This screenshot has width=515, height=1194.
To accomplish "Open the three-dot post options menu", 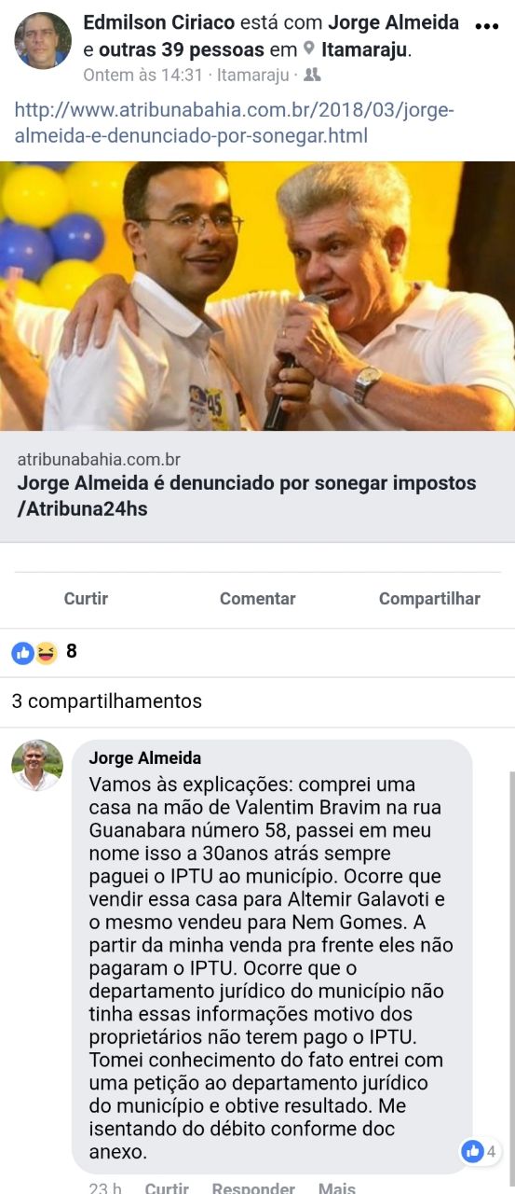I will [487, 27].
